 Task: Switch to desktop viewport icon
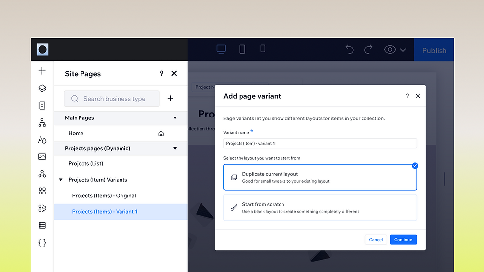tap(221, 49)
